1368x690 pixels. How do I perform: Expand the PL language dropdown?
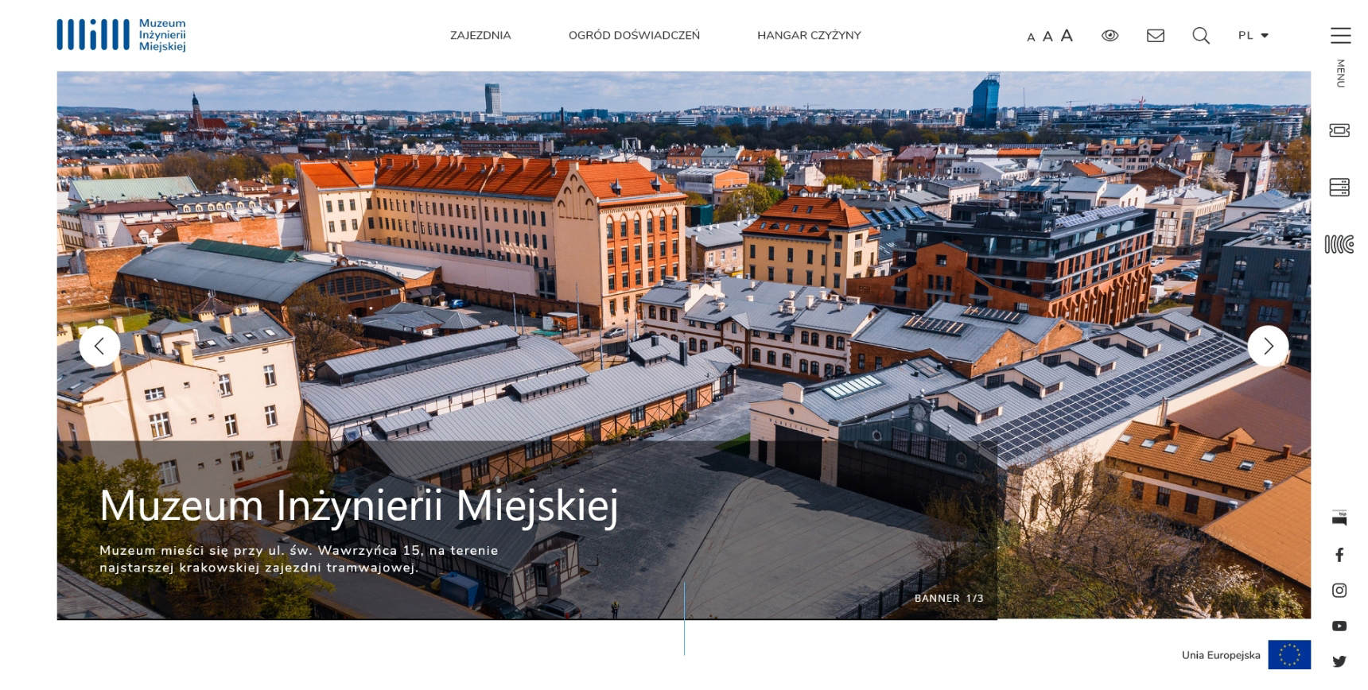point(1253,36)
